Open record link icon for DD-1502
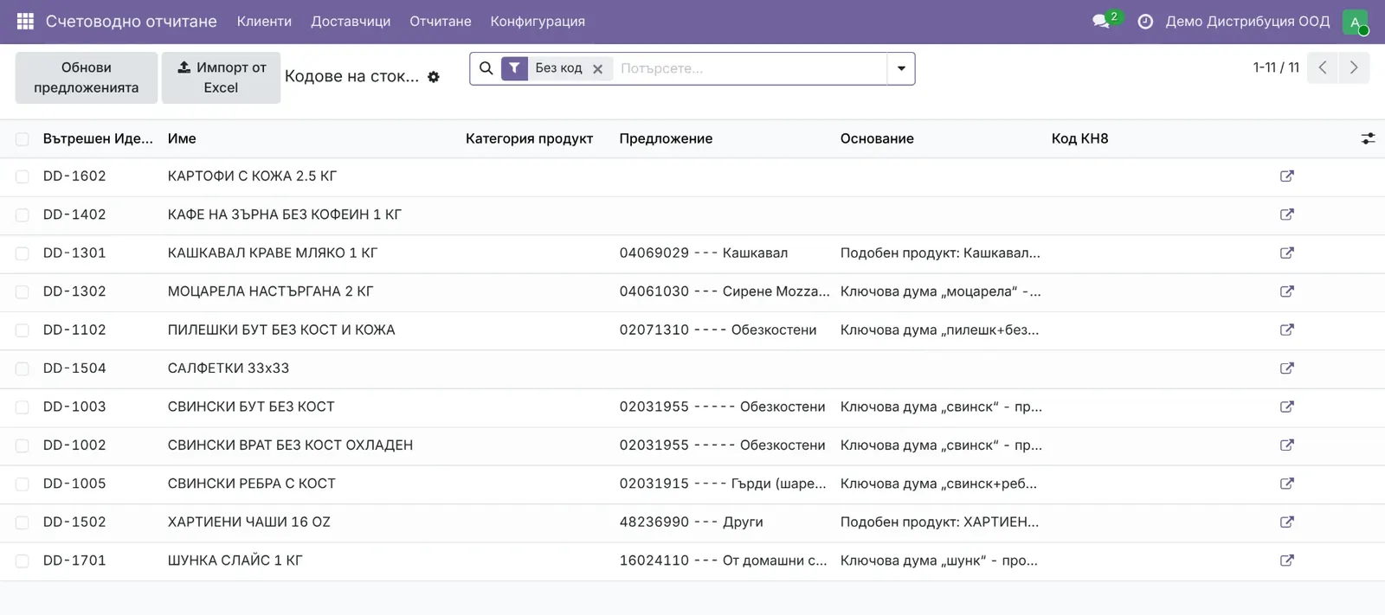Screen dimensions: 1385x615 click(1286, 522)
